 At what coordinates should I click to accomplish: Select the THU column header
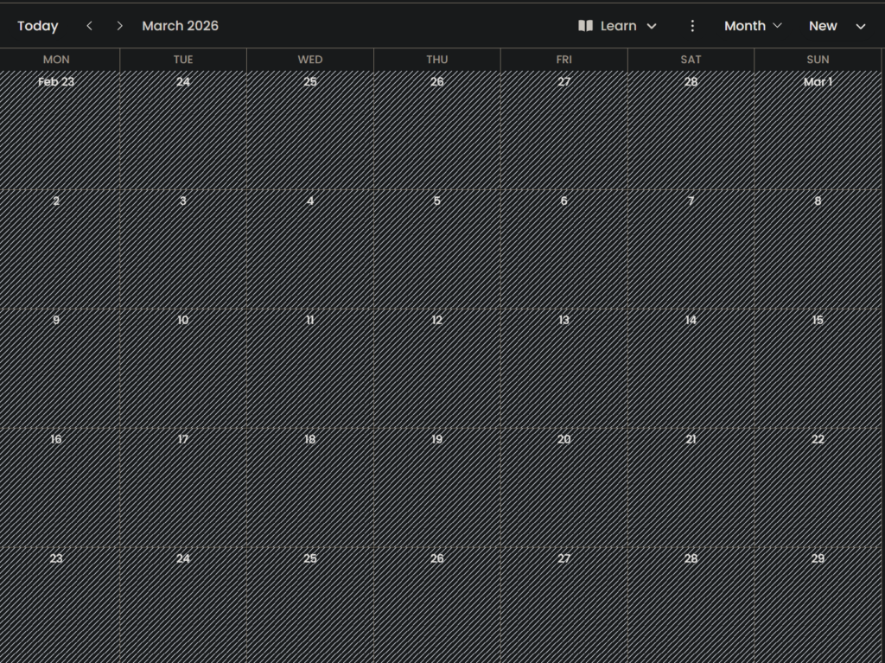click(436, 60)
